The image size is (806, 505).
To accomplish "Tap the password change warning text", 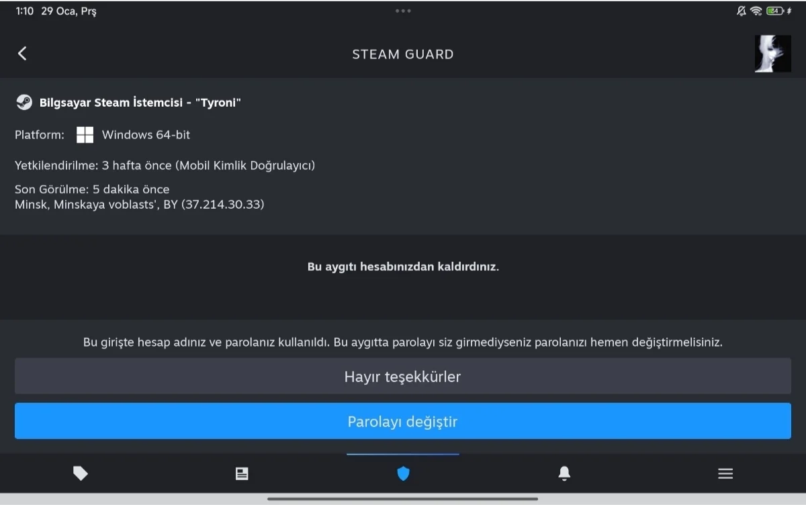I will tap(403, 342).
